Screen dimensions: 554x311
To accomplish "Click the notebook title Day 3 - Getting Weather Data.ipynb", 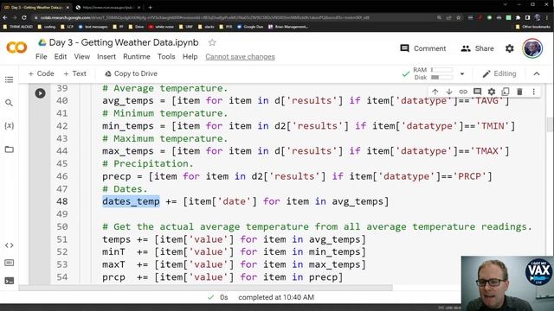I will 124,42.
